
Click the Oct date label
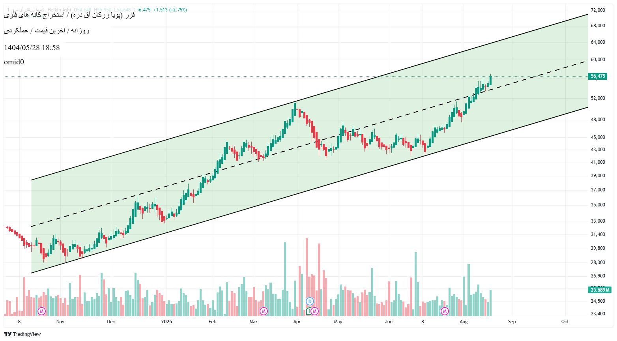(565, 322)
